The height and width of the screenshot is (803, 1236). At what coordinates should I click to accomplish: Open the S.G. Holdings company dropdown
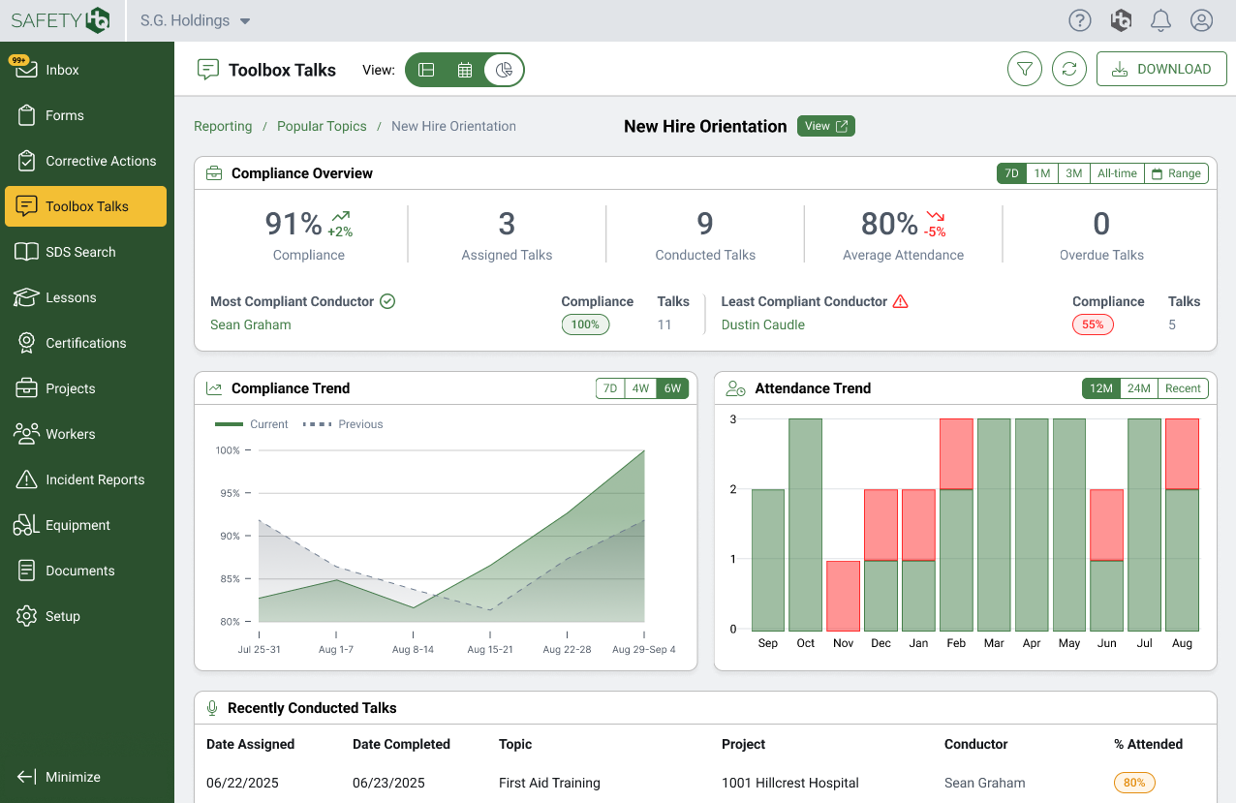[195, 20]
